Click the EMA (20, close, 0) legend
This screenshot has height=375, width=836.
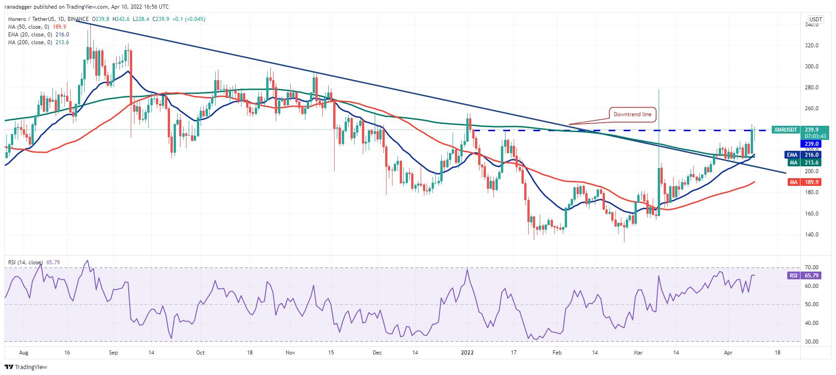coord(38,35)
